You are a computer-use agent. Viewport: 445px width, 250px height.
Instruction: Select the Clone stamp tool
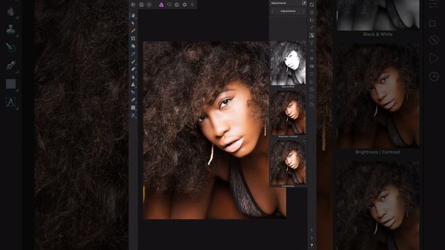click(x=133, y=85)
